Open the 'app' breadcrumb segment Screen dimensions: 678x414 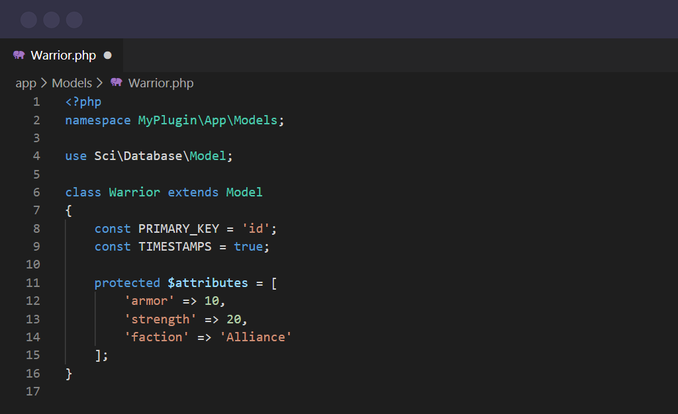pyautogui.click(x=26, y=83)
